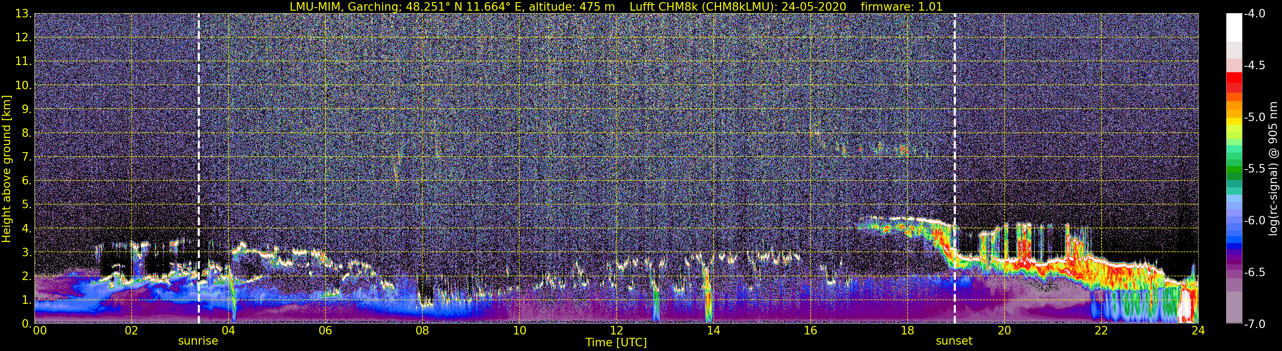
Task: Click the '04' time axis tick label
Action: point(228,331)
